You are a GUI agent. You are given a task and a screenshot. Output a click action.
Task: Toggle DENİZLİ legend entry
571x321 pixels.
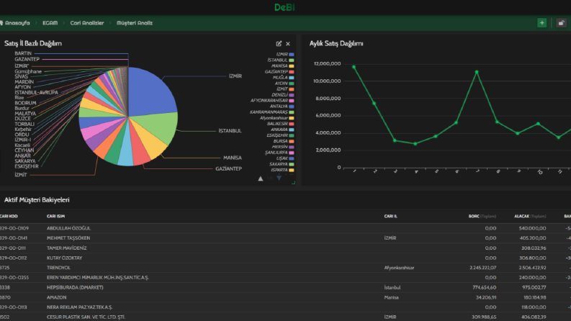point(282,94)
